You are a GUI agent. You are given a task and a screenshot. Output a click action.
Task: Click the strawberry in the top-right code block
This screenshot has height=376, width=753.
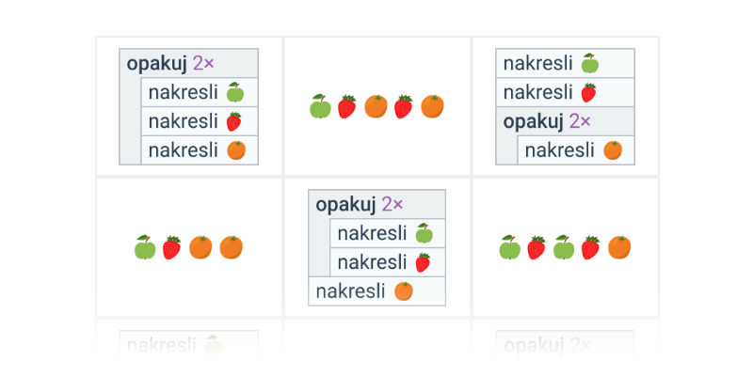tap(589, 92)
